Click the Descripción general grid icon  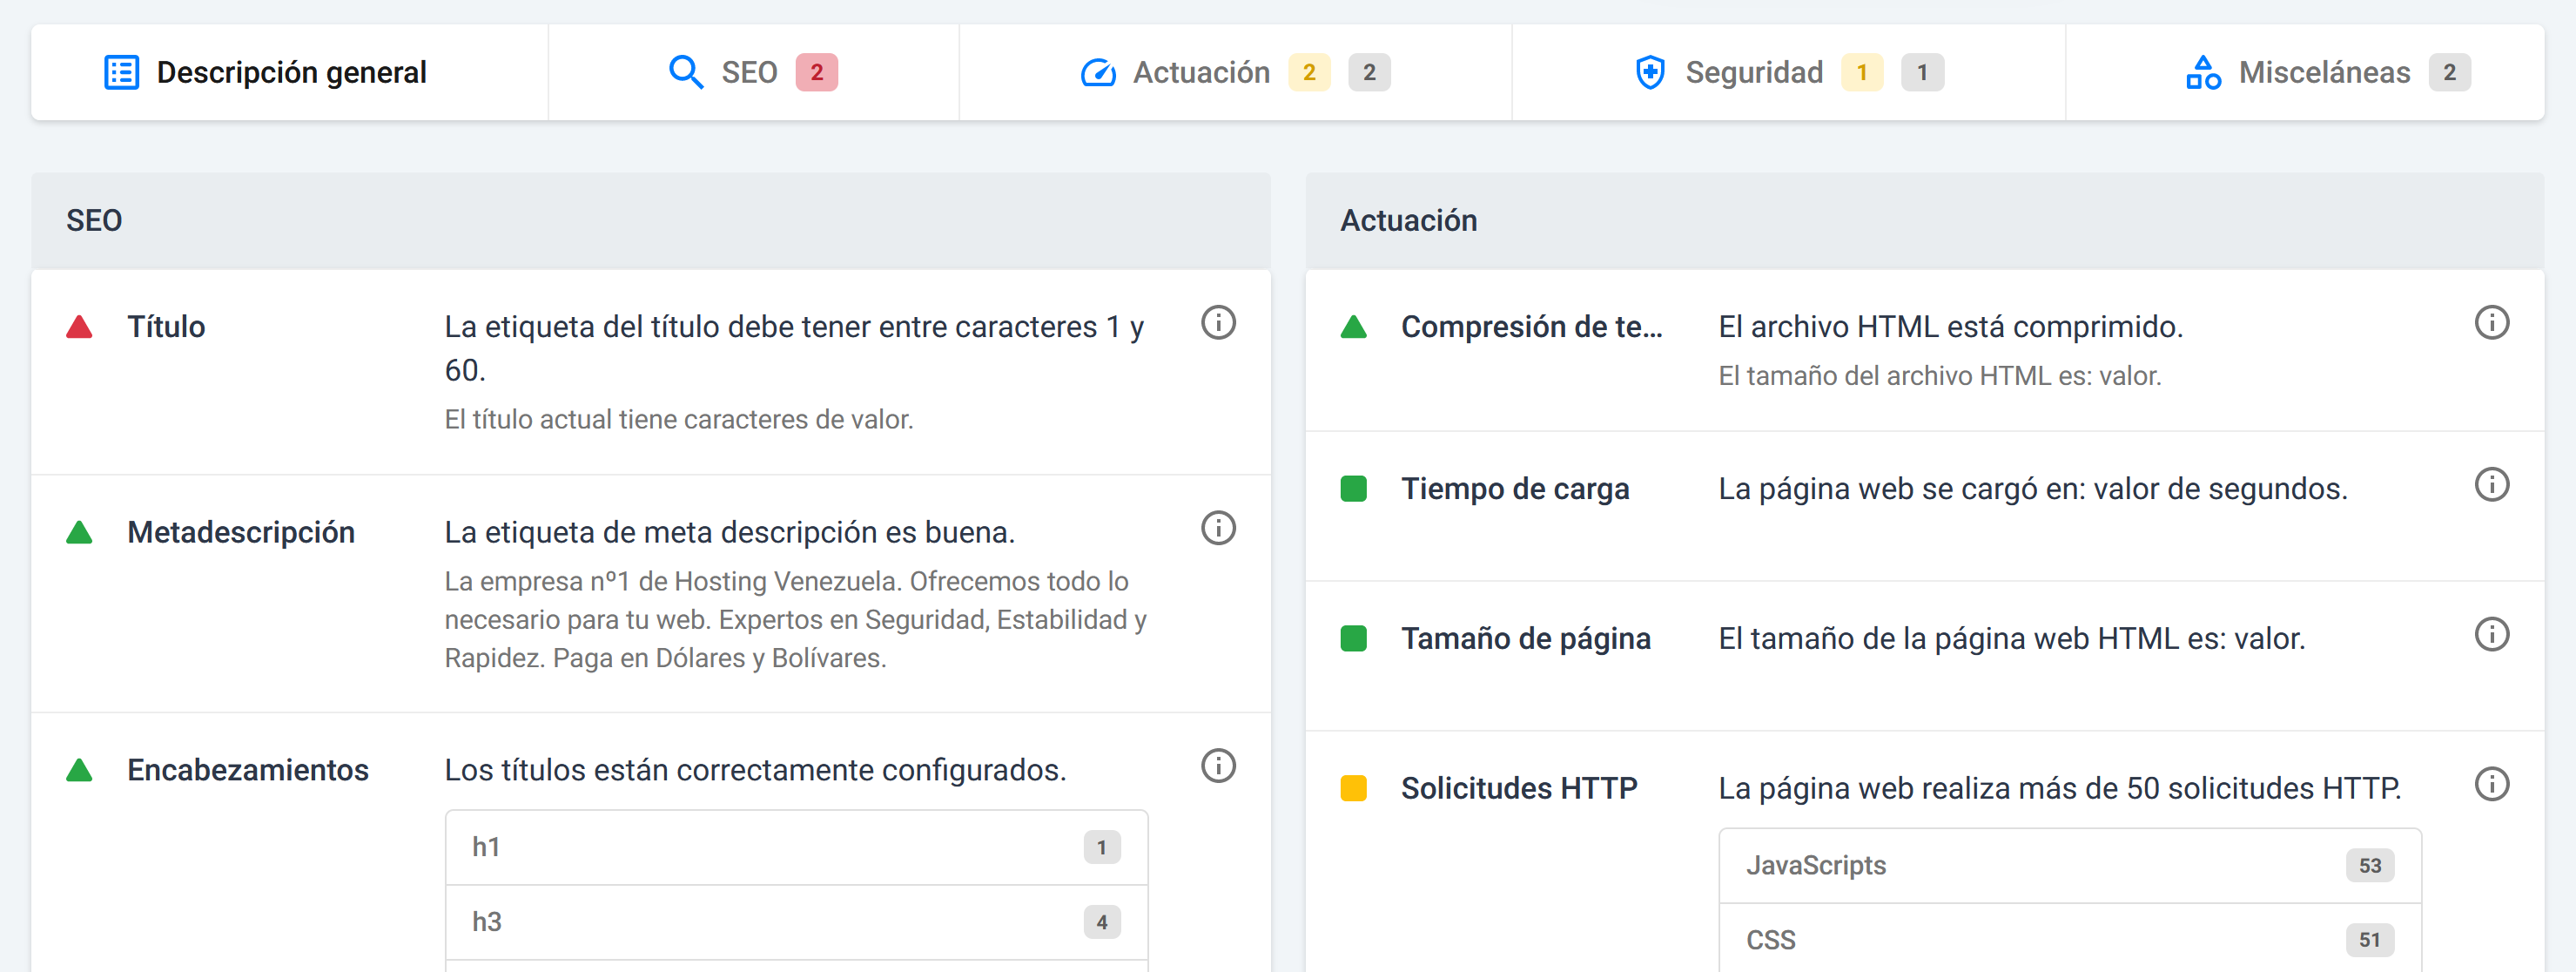121,71
